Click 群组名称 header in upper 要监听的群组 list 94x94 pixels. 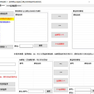(77, 15)
